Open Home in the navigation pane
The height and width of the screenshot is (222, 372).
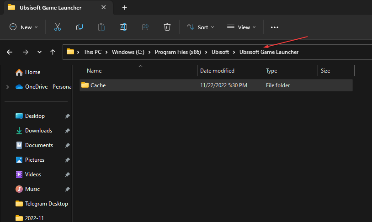[x=28, y=72]
